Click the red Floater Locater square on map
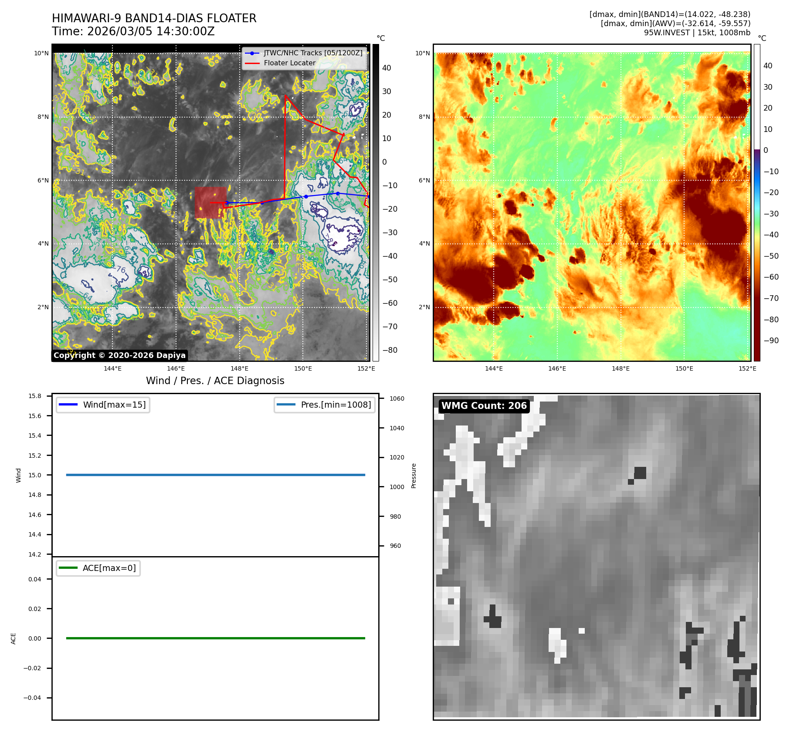 (210, 203)
